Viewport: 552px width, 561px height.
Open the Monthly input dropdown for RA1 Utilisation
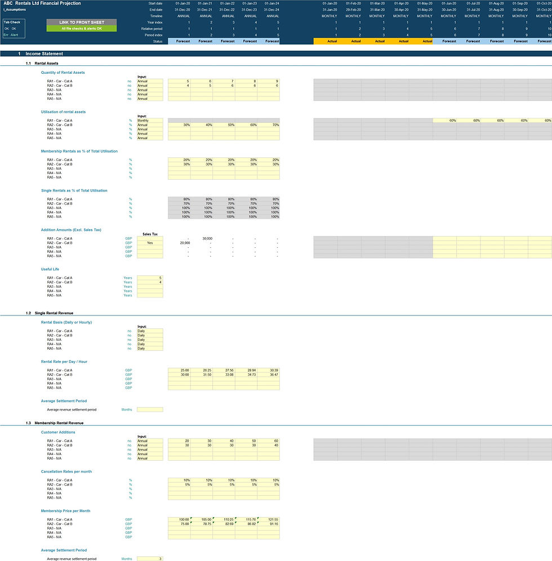click(150, 121)
